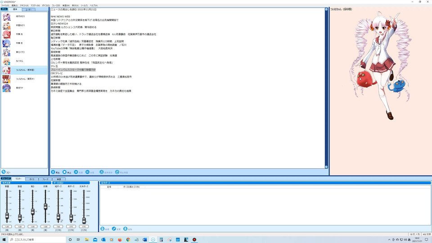Open the Edit (編集) menu
The width and height of the screenshot is (432, 243).
tap(14, 5)
